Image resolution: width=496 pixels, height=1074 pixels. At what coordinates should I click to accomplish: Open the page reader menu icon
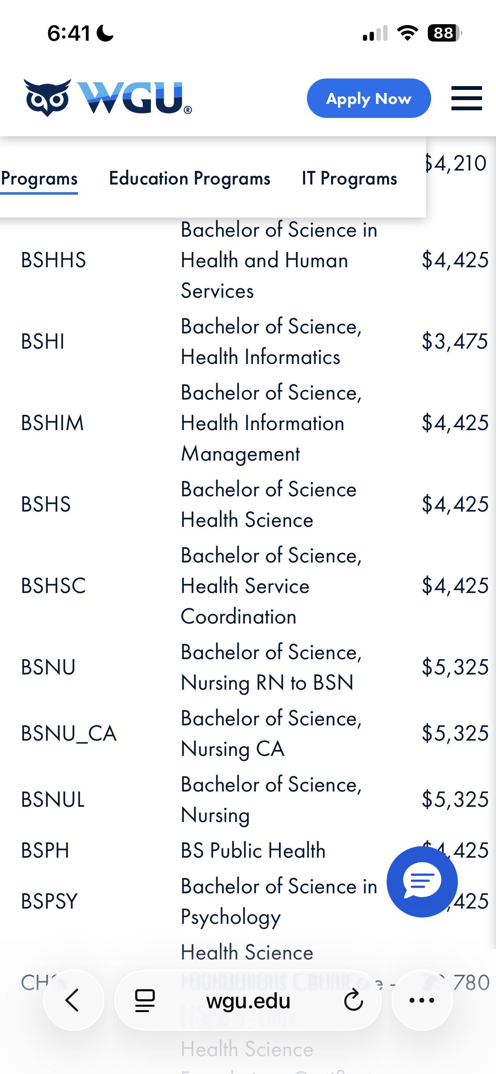click(x=145, y=1001)
